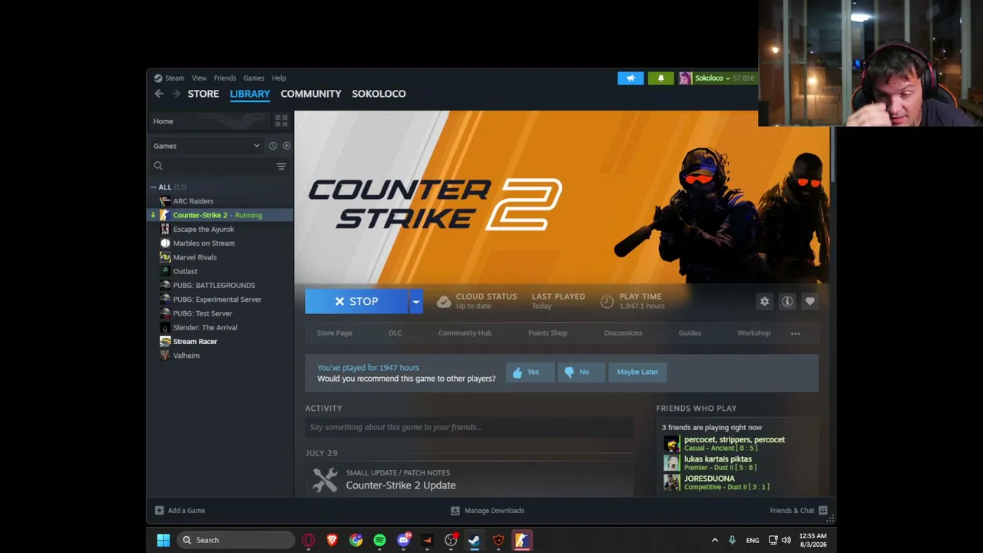Open the Counter-Strike 2 Update patch notes
This screenshot has width=983, height=553.
click(x=401, y=485)
